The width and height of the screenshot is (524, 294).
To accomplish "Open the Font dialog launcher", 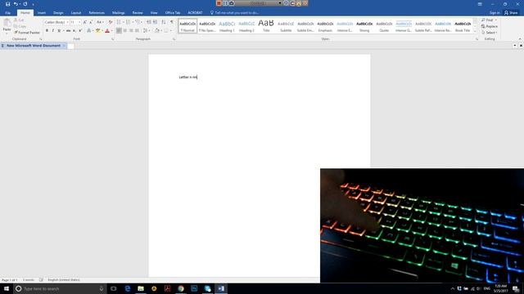I will 113,39.
